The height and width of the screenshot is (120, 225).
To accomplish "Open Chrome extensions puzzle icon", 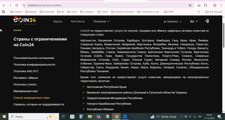I will [205, 5].
